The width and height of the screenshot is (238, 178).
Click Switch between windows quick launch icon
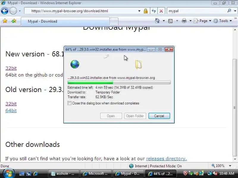point(29,174)
